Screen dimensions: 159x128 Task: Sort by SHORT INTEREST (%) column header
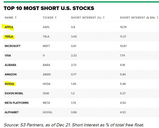(86, 18)
